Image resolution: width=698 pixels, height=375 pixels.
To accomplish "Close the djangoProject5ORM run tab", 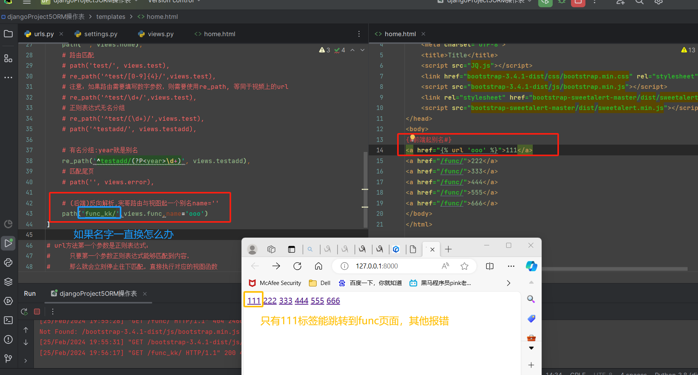I will [x=145, y=294].
